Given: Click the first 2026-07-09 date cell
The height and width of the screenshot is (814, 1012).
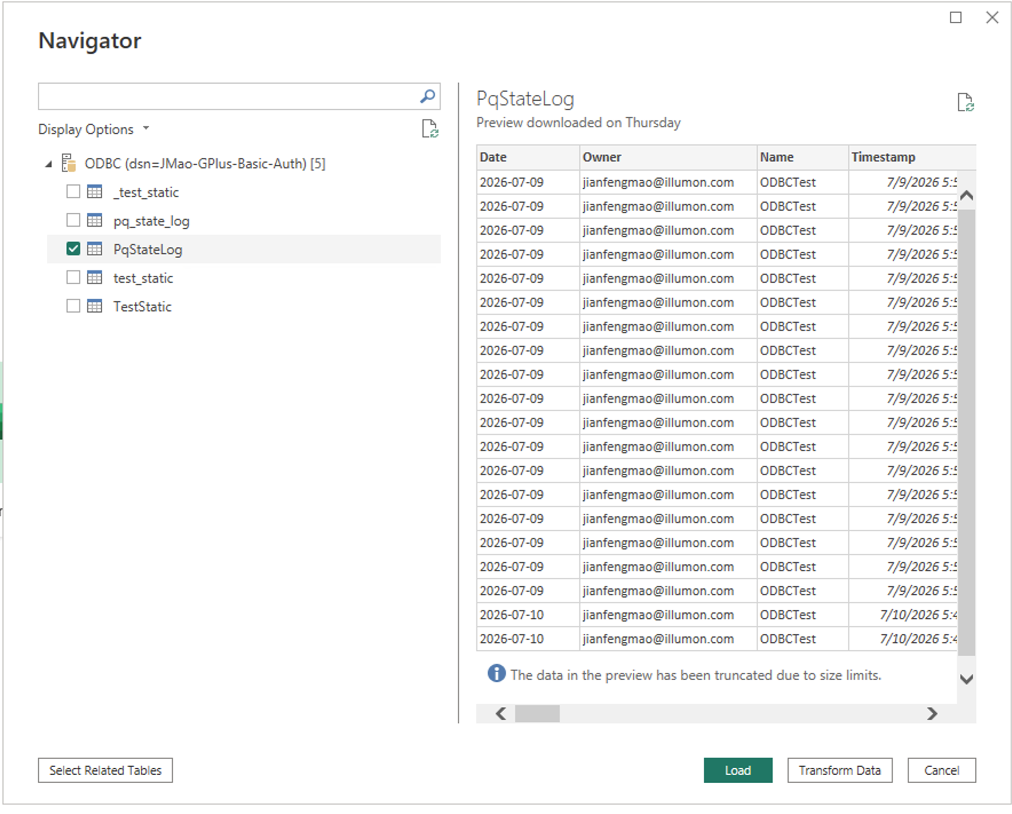Looking at the screenshot, I should (528, 182).
